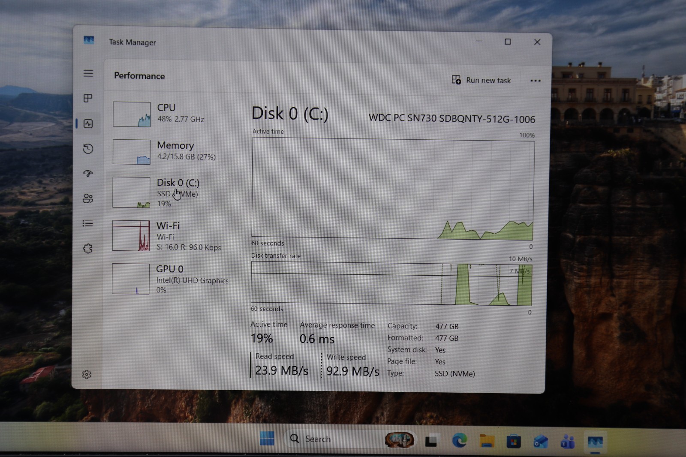The width and height of the screenshot is (686, 457).
Task: Close the Task Manager window
Action: pyautogui.click(x=537, y=42)
